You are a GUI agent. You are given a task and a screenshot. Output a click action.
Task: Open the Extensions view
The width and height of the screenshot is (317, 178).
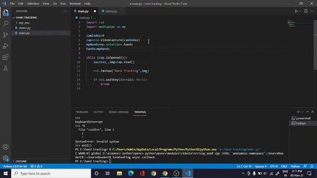click(5, 57)
